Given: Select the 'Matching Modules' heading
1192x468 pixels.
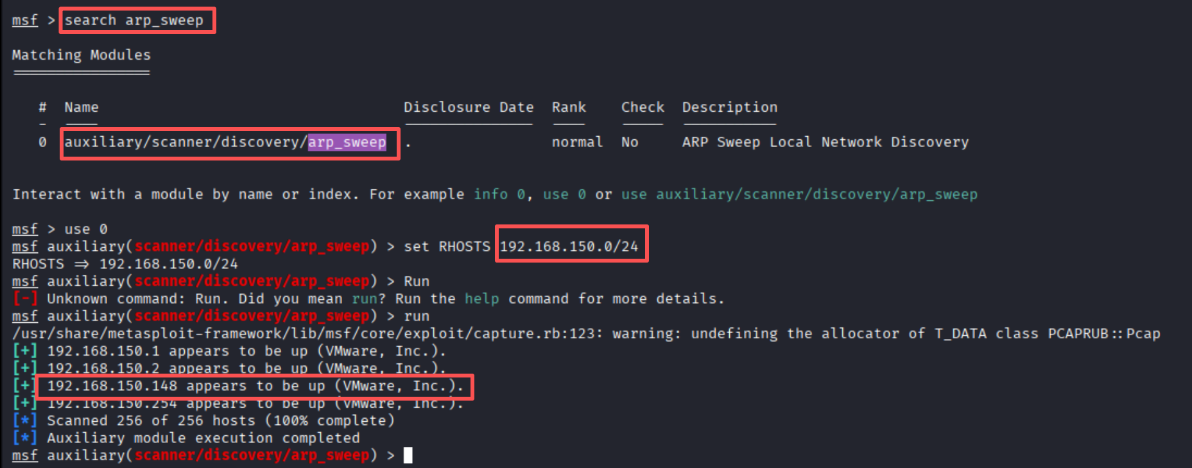Looking at the screenshot, I should click(x=82, y=55).
